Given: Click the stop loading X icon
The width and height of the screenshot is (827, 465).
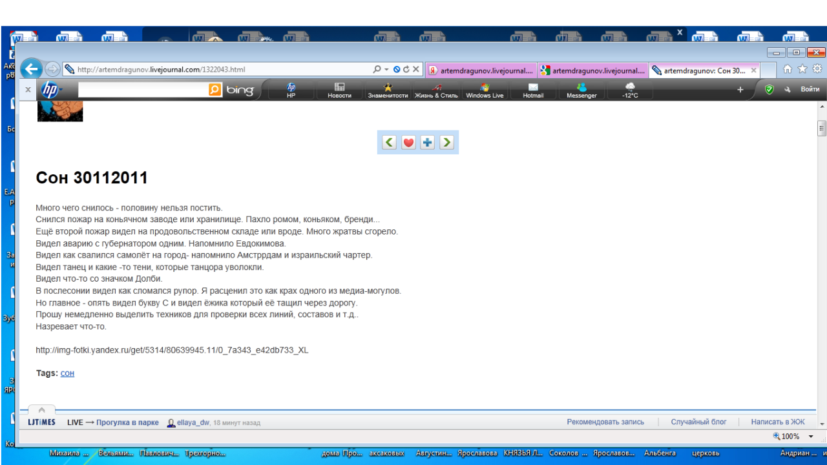Looking at the screenshot, I should pyautogui.click(x=416, y=69).
